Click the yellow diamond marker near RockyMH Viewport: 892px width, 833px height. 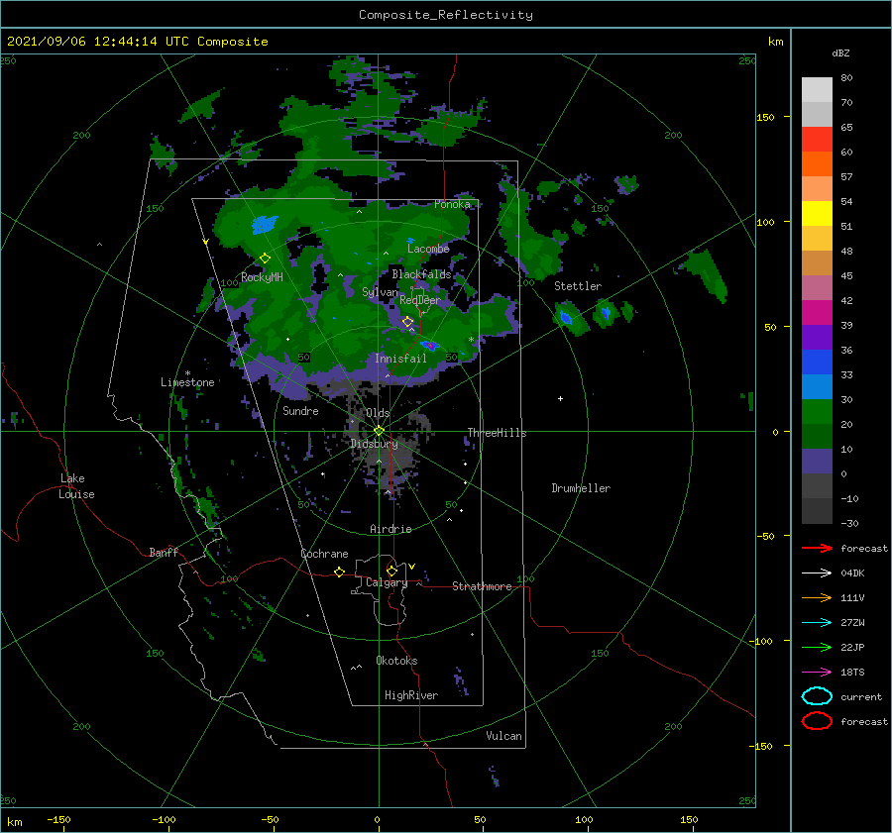tap(265, 259)
